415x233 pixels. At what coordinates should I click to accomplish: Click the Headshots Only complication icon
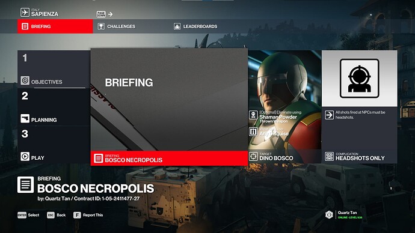pos(329,156)
